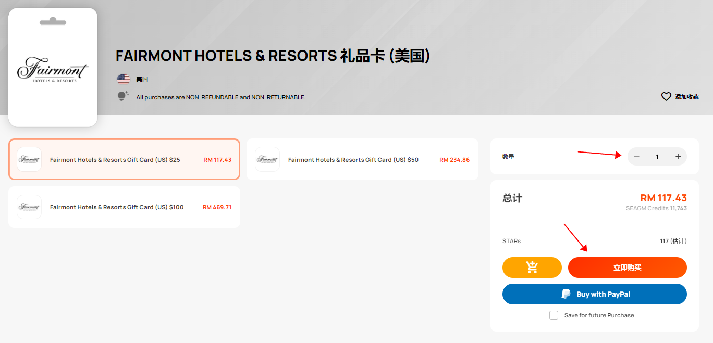Click the large Fairmont gift card image

(x=53, y=67)
